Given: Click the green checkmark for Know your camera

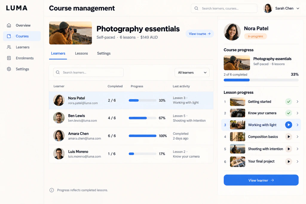Looking at the screenshot, I should [x=288, y=113].
